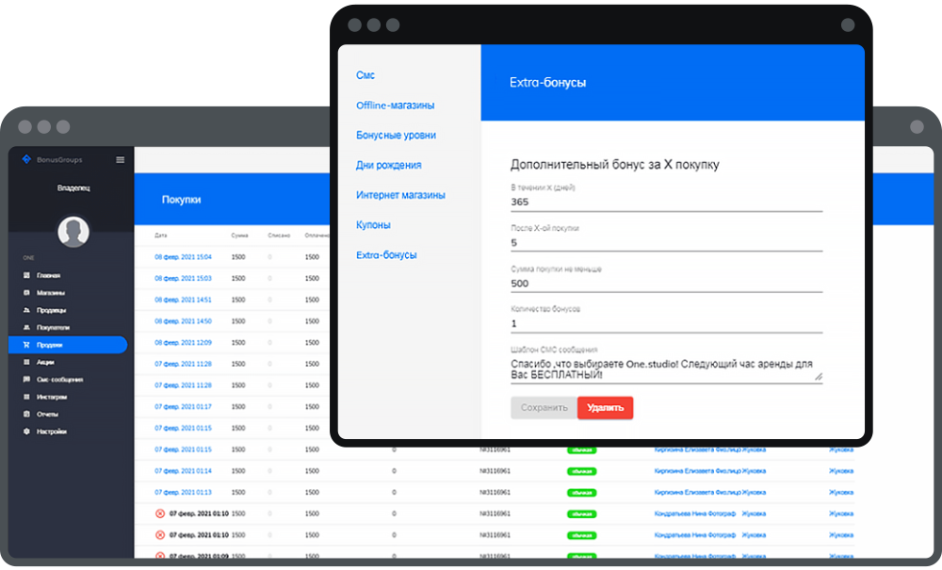Open purchase dated 08 февр. 2021 15:04
This screenshot has height=570, width=942.
(184, 257)
